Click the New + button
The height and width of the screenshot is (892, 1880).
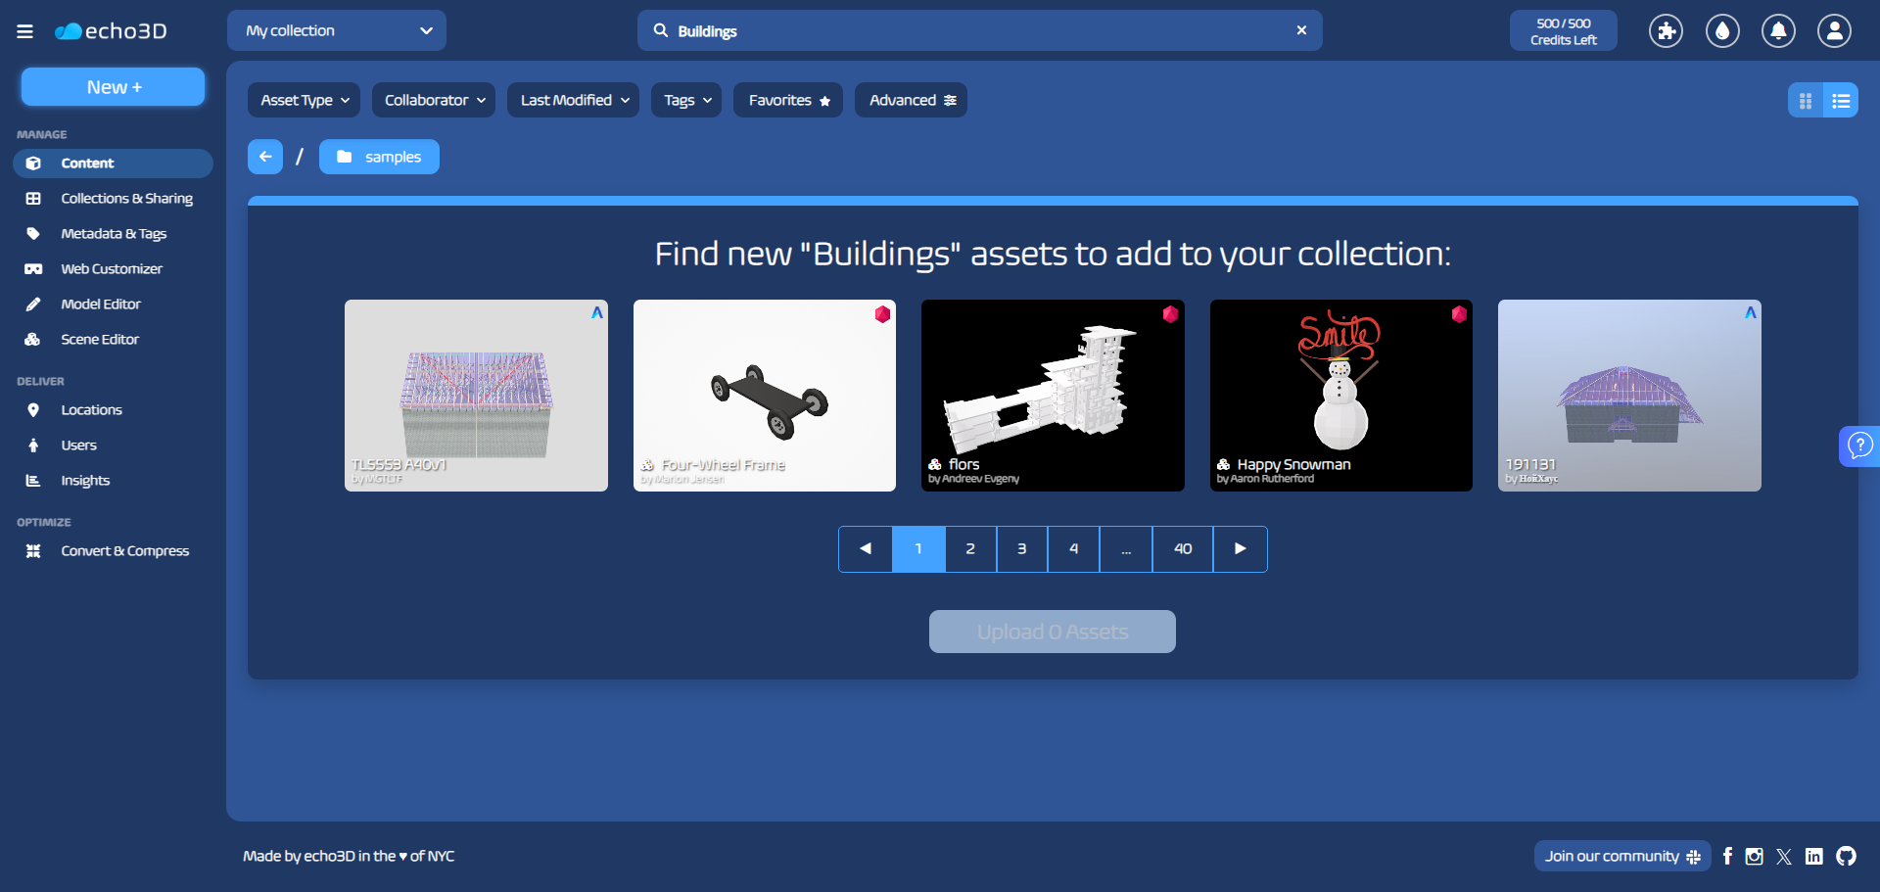114,87
